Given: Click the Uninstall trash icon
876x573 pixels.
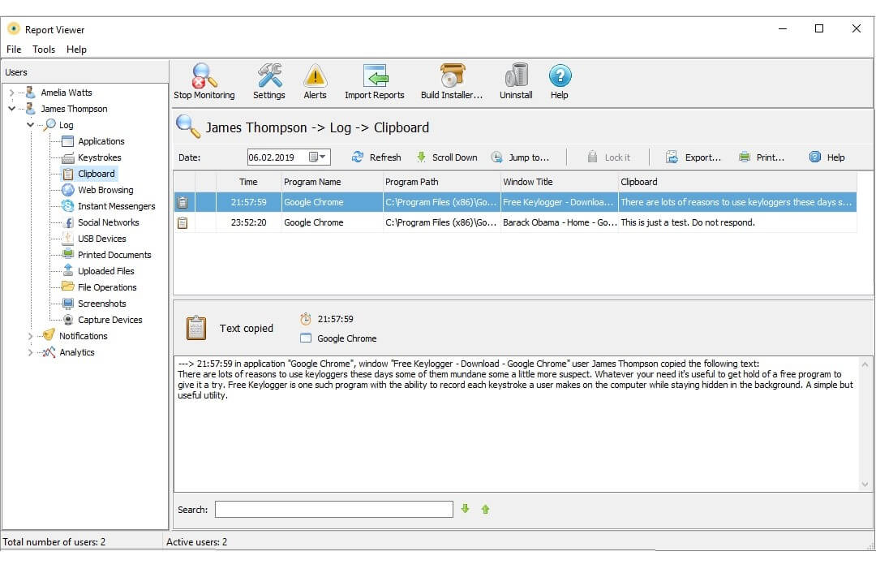Looking at the screenshot, I should coord(517,76).
